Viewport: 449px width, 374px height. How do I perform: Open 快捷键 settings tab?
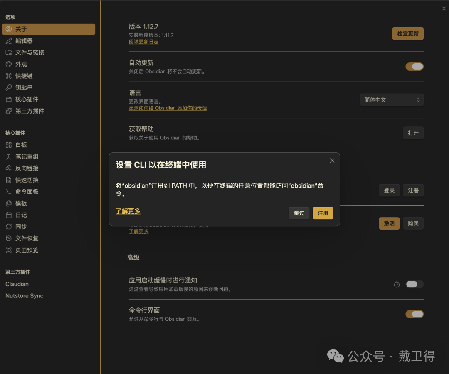[x=49, y=76]
